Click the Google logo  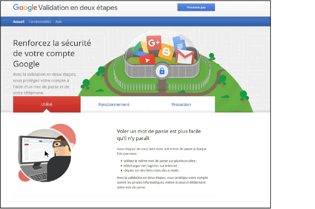click(25, 8)
